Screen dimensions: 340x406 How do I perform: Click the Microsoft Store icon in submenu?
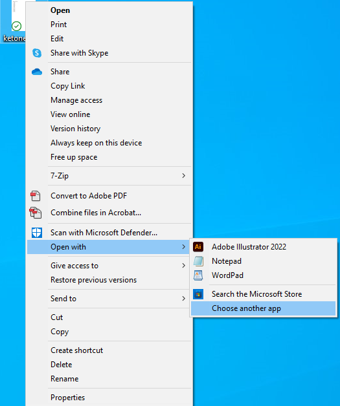(198, 294)
